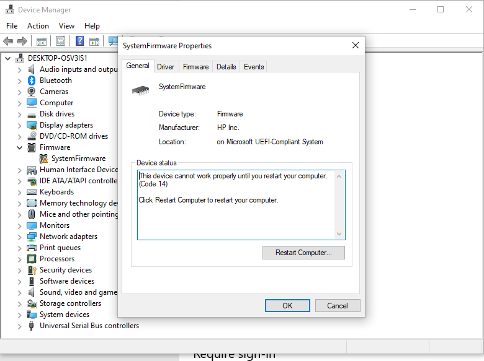Select the IDE ATA/ATAPI controllers row
Viewport: 484px width, 361px height.
78,181
